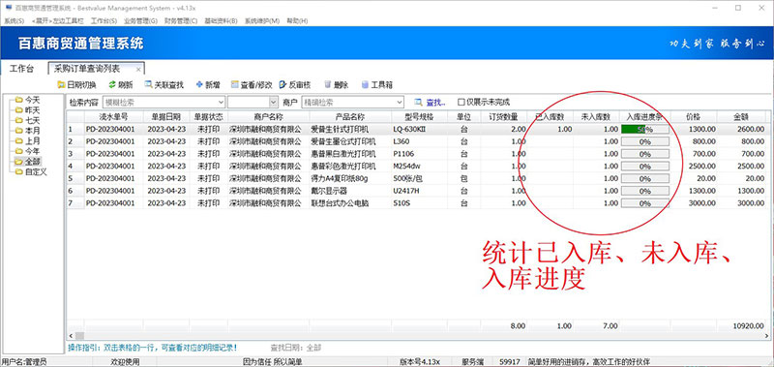Click the 0% progress bar for 510S row
This screenshot has height=367, width=774.
coord(644,203)
